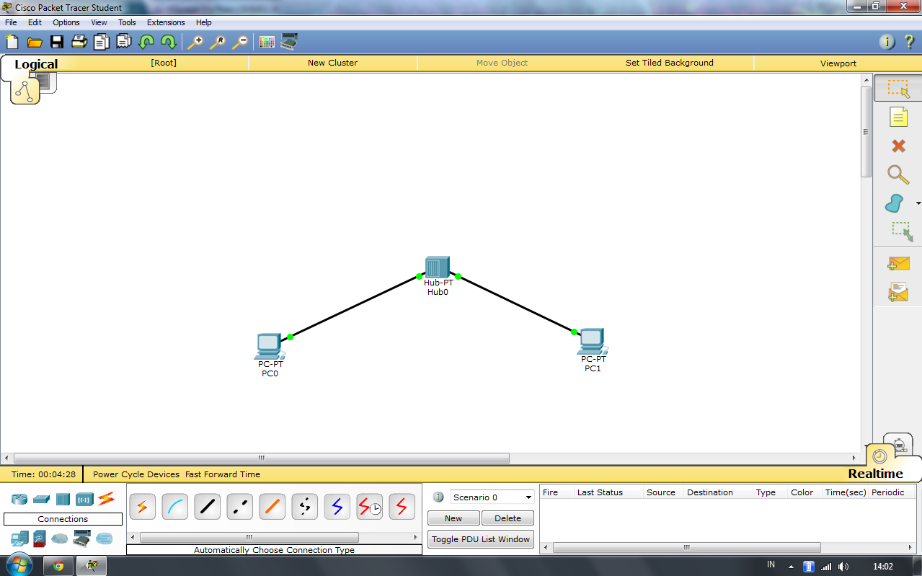Open the Custom Devices Dialog icon

point(289,42)
